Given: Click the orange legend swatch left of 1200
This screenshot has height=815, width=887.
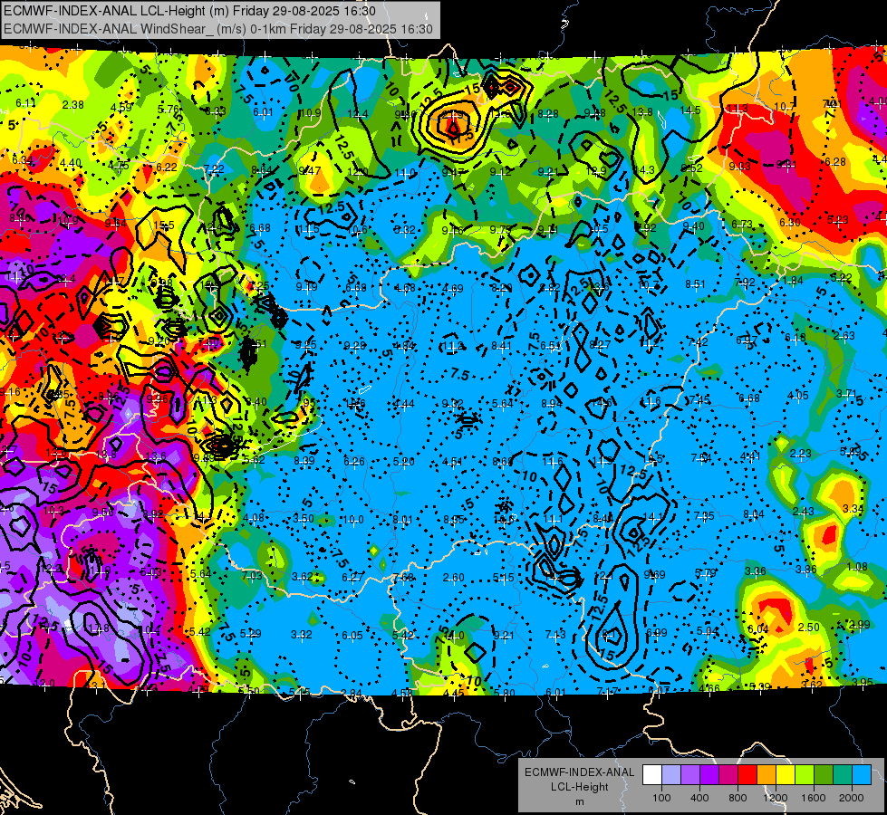Looking at the screenshot, I should [766, 775].
